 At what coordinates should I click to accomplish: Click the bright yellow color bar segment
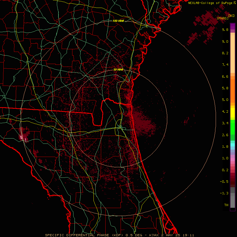click(x=233, y=113)
